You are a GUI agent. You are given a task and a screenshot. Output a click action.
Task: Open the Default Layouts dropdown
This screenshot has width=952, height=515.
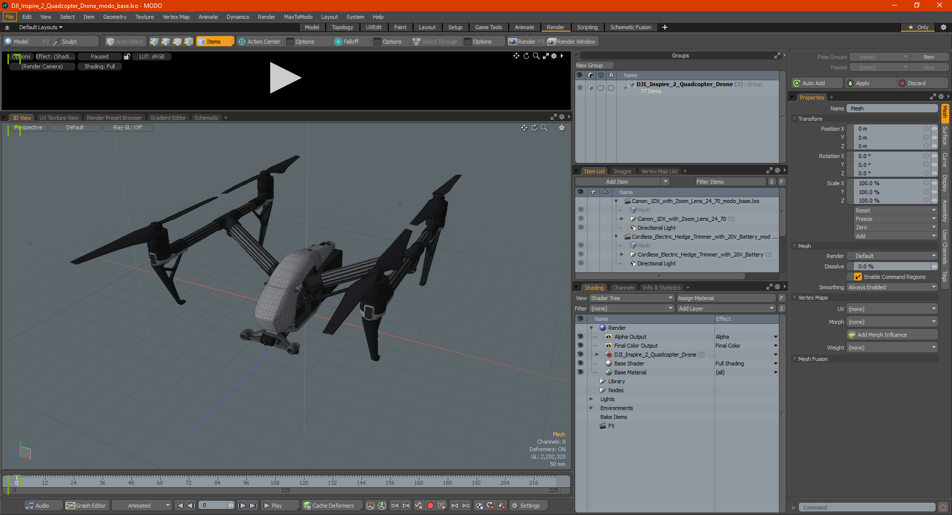coord(41,27)
